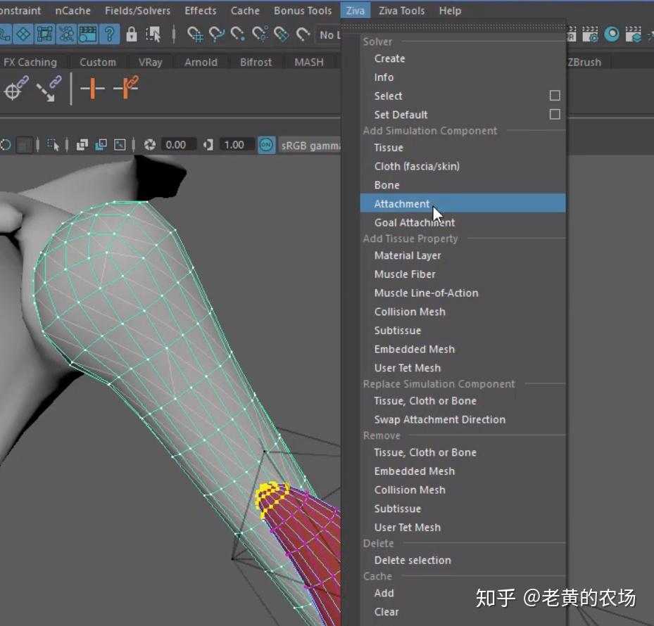Click the crosshair with chain shelf icon
The width and height of the screenshot is (654, 626).
tap(15, 88)
